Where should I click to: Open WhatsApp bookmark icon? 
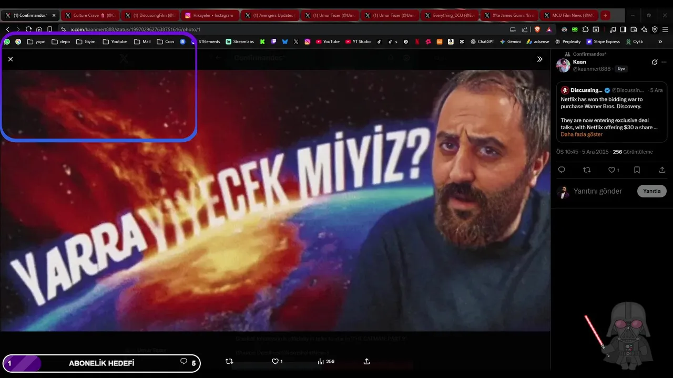7,41
